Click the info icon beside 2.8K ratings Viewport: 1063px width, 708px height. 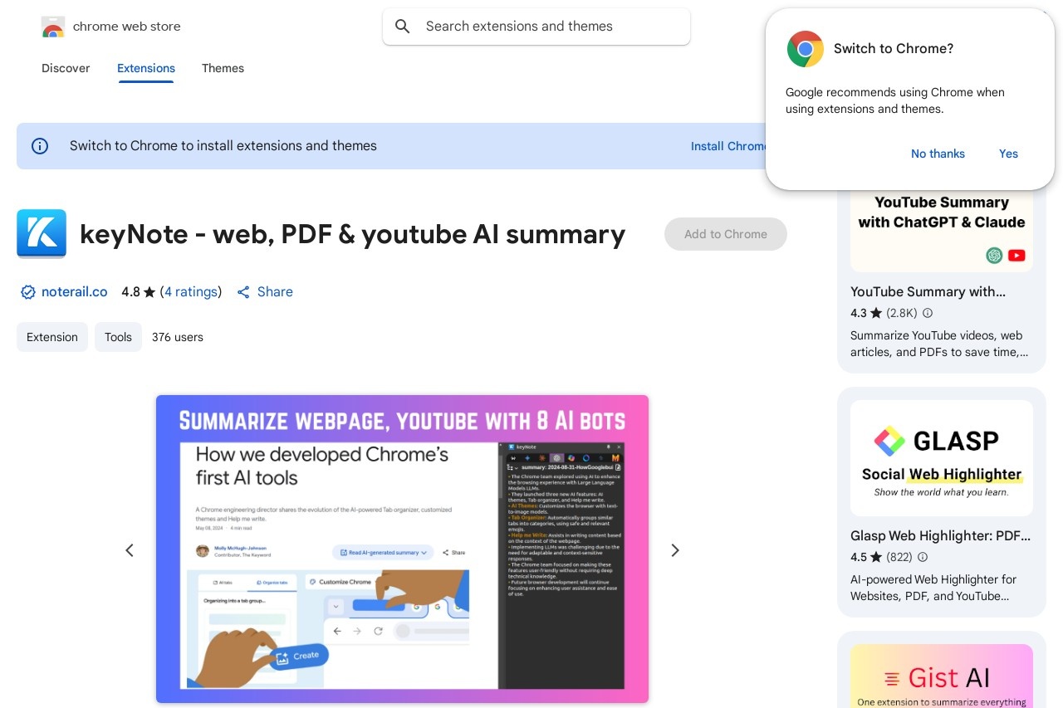point(928,314)
